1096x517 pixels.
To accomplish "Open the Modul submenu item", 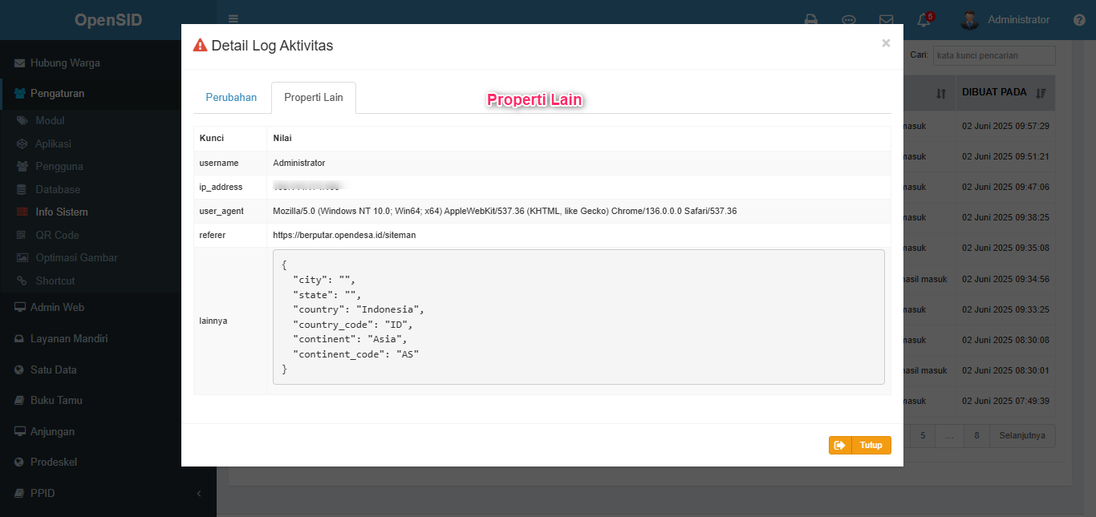I will [50, 120].
